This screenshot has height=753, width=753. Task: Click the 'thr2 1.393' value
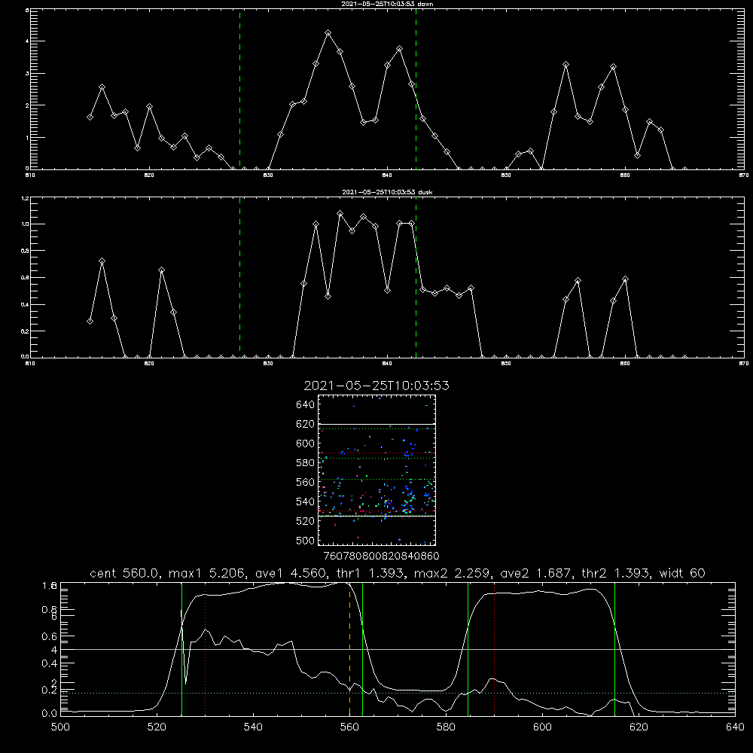coord(616,573)
